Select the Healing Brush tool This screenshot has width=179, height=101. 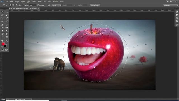tap(3, 21)
